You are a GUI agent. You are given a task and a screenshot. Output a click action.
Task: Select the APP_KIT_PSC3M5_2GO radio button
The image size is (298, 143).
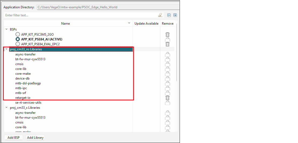click(18, 34)
